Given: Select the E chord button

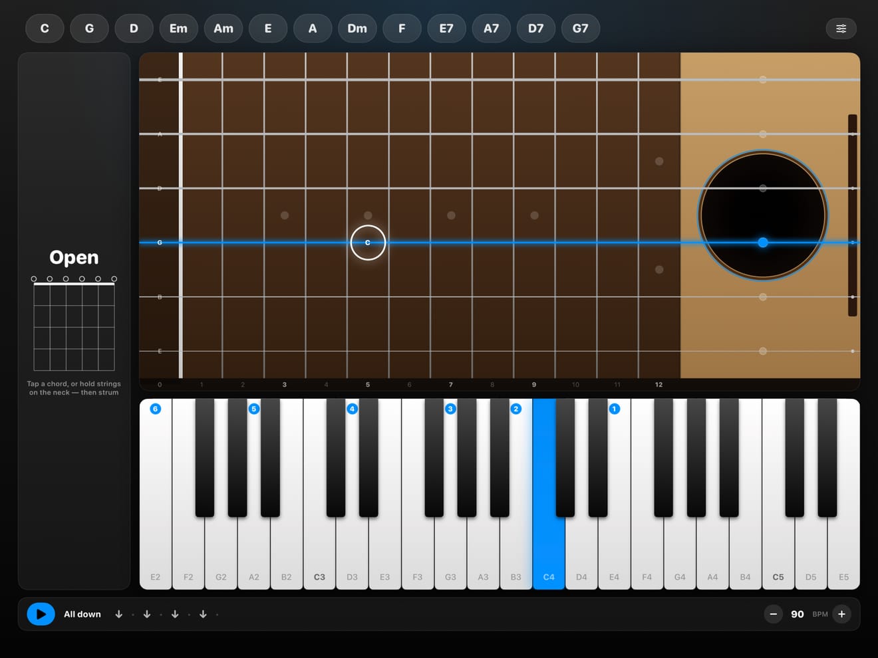Looking at the screenshot, I should (268, 29).
